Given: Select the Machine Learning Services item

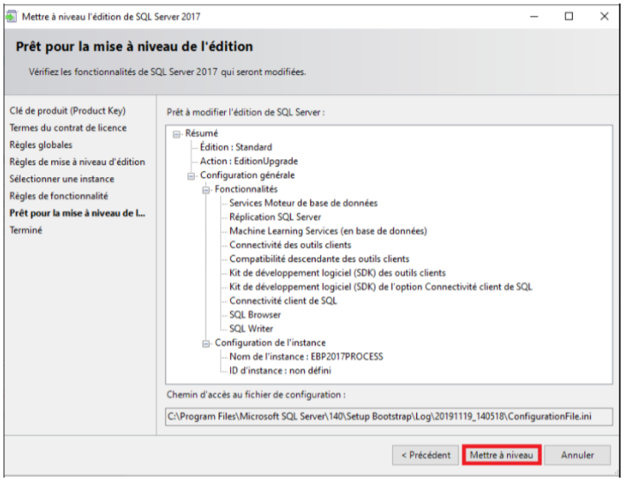Looking at the screenshot, I should pos(328,231).
